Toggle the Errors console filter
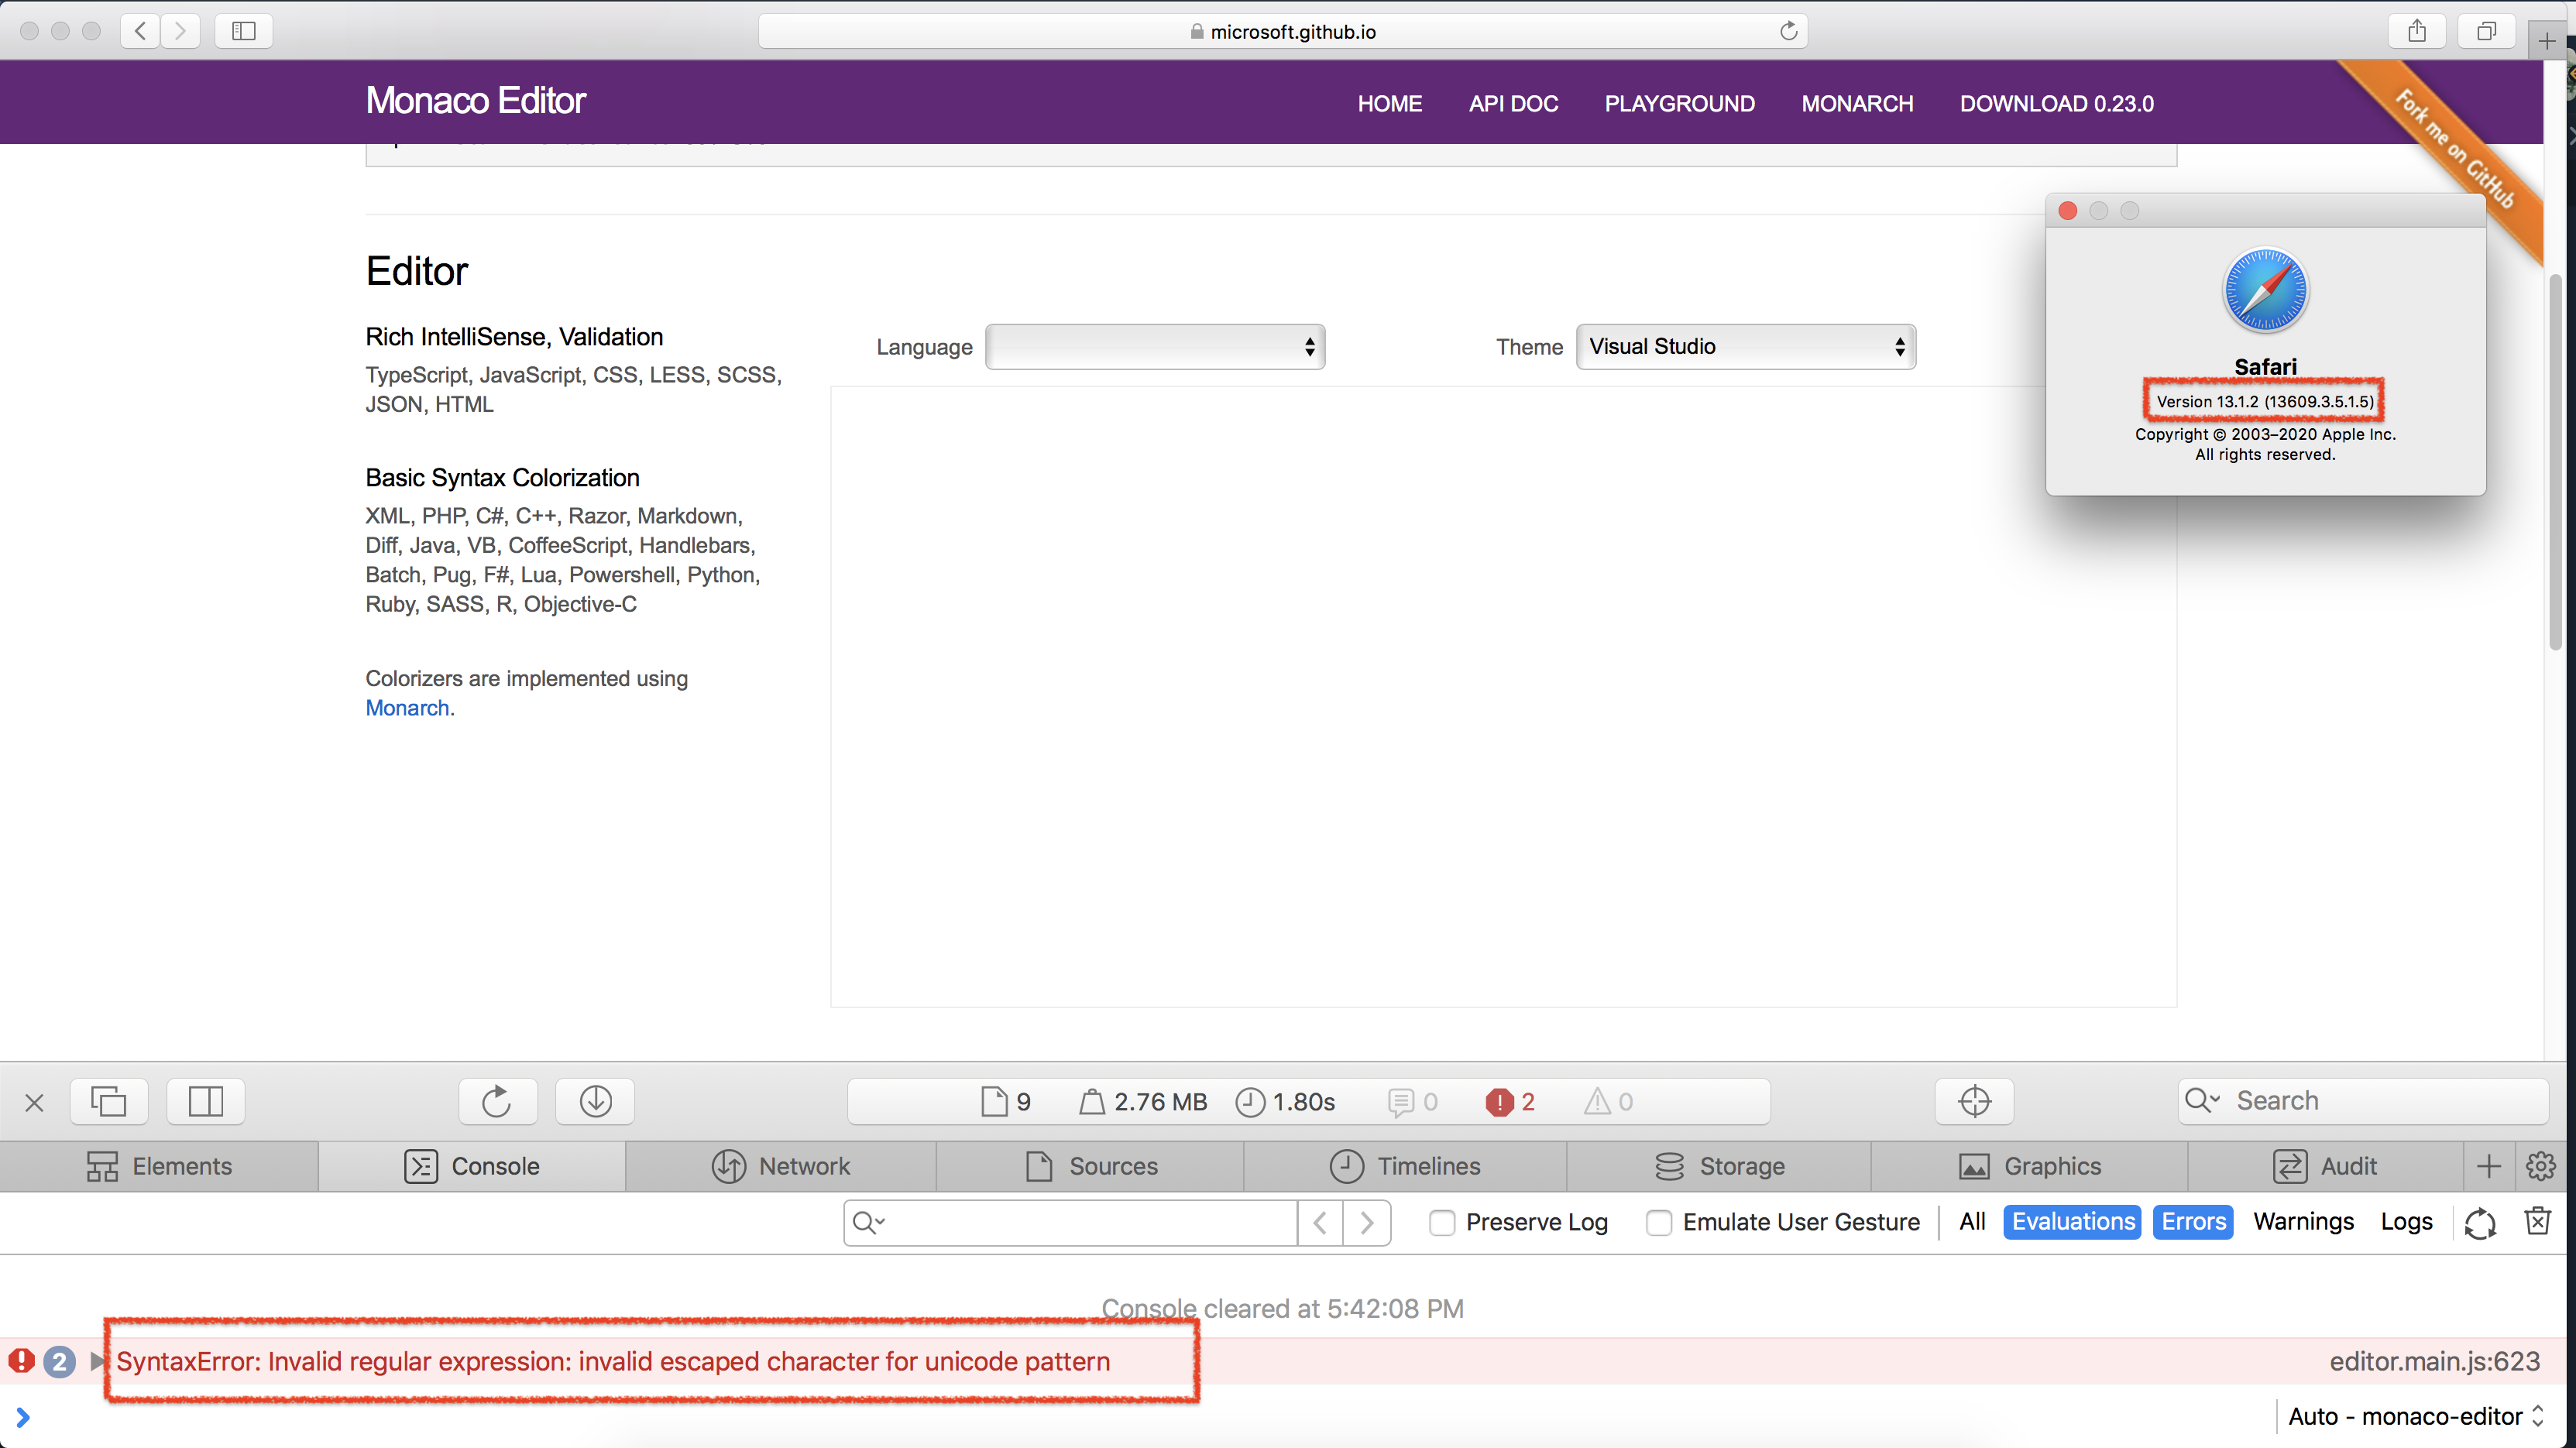This screenshot has width=2576, height=1448. [2193, 1221]
